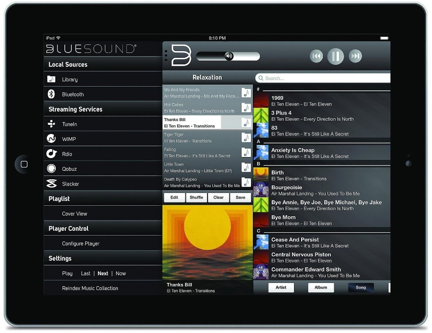432x333 pixels.
Task: Click the volume slider knob
Action: 229,56
